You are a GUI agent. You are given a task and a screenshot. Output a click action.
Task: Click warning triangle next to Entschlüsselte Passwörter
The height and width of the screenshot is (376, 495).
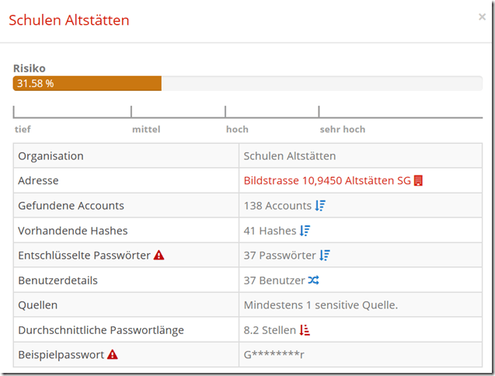[159, 256]
